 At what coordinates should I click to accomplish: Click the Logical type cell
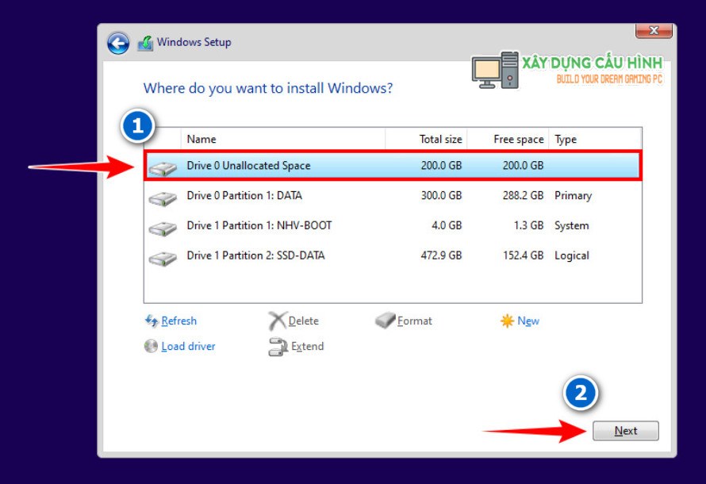(x=571, y=255)
